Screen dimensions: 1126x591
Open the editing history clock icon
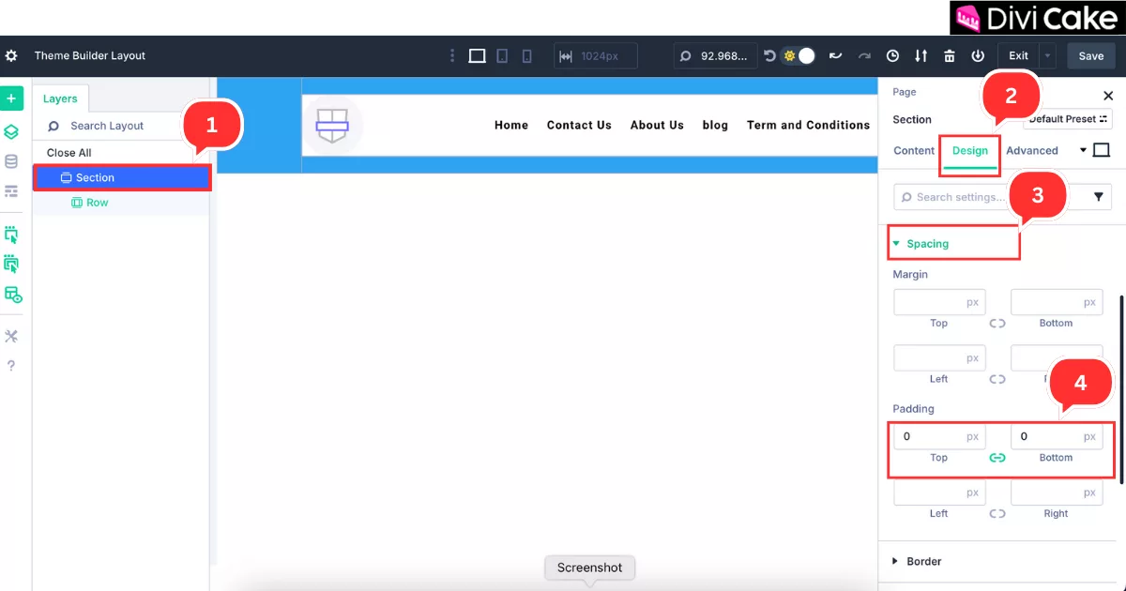coord(893,56)
